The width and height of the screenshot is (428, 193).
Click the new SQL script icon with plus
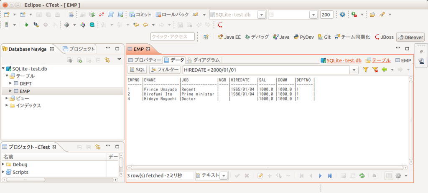tap(120, 15)
